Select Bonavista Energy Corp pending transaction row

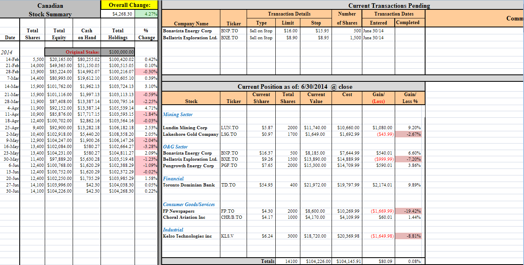[x=294, y=31]
